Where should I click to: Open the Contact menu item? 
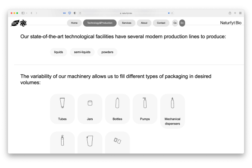click(x=161, y=23)
